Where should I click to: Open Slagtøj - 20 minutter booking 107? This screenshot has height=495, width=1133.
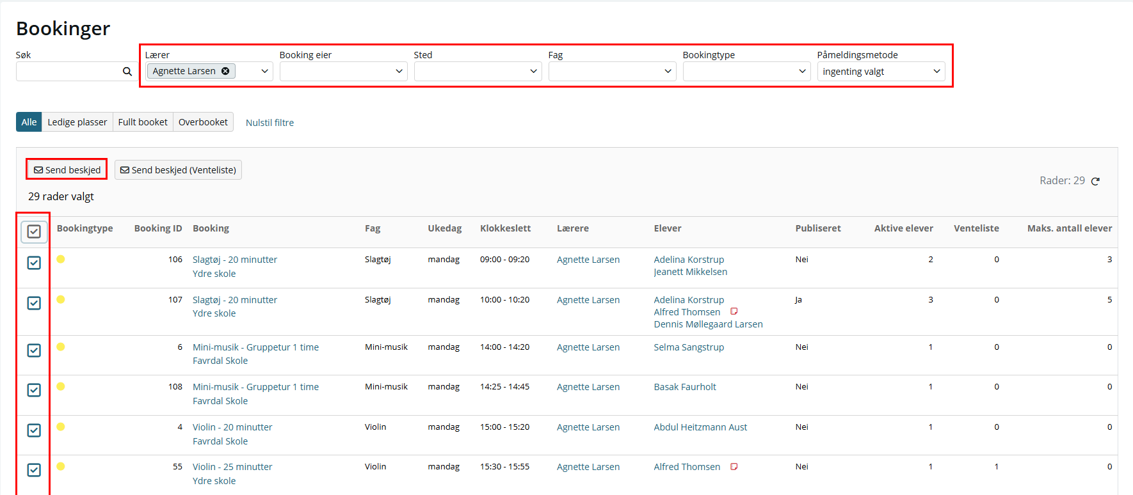coord(235,300)
